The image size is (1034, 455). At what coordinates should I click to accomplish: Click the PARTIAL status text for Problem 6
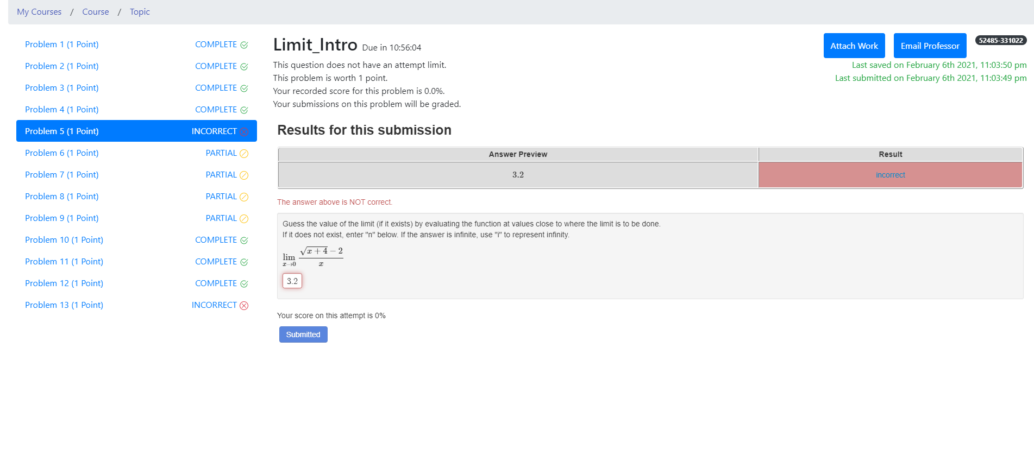(221, 153)
